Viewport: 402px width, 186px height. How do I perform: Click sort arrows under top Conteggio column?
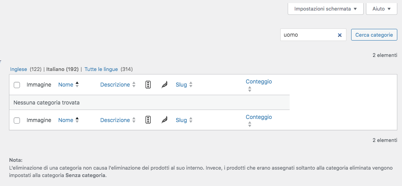coord(250,89)
